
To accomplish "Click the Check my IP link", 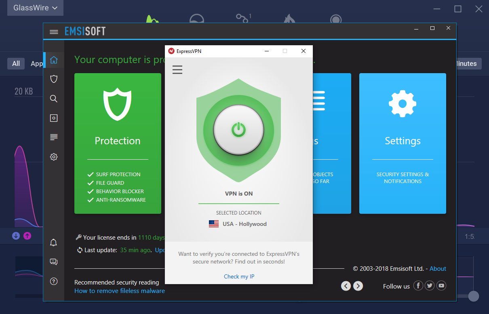I will (x=239, y=276).
